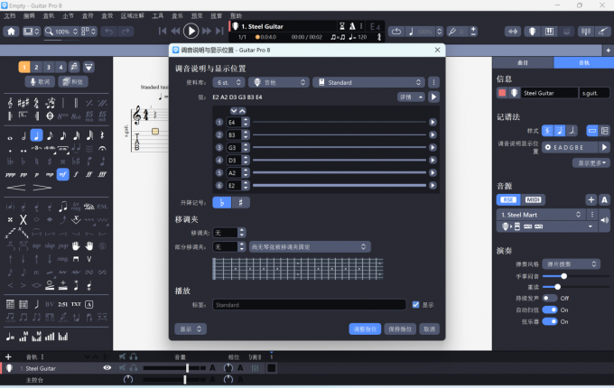Open the 文档 menu
614x388 pixels.
(x=10, y=15)
